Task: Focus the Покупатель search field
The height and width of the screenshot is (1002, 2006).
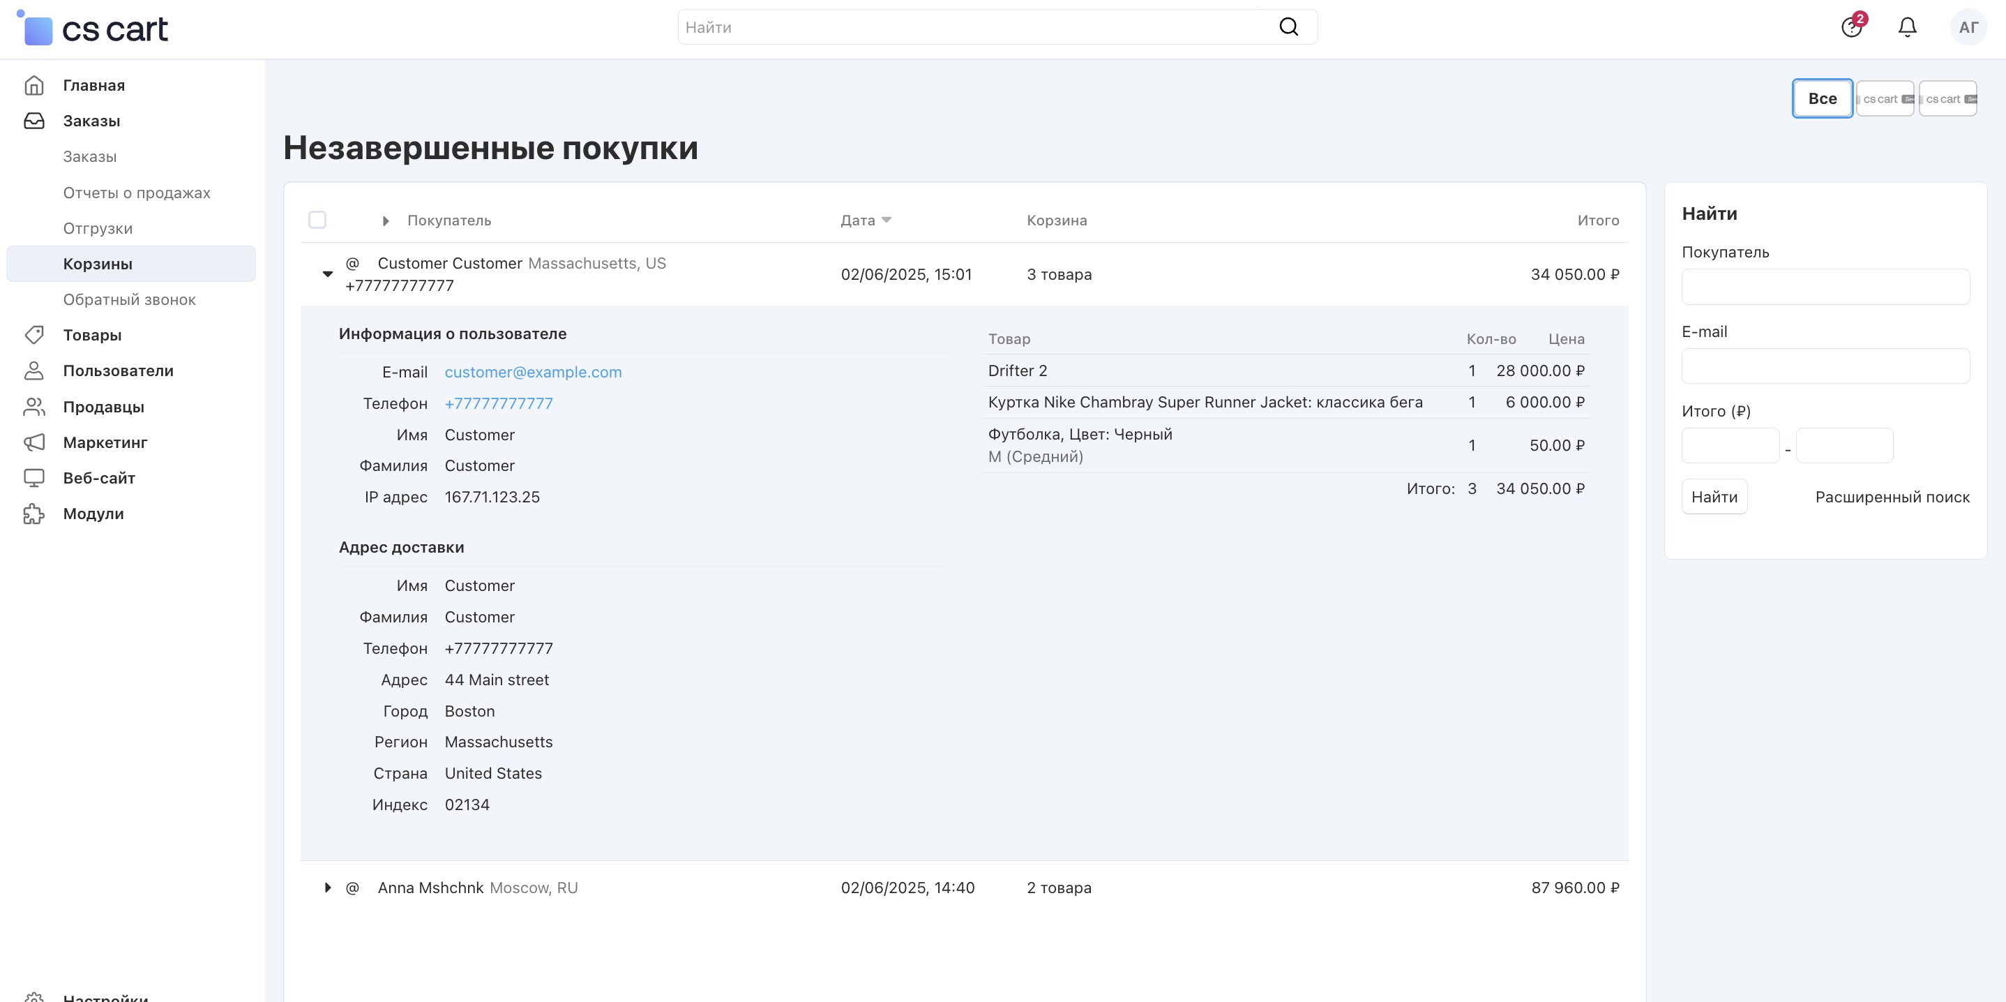Action: 1825,287
